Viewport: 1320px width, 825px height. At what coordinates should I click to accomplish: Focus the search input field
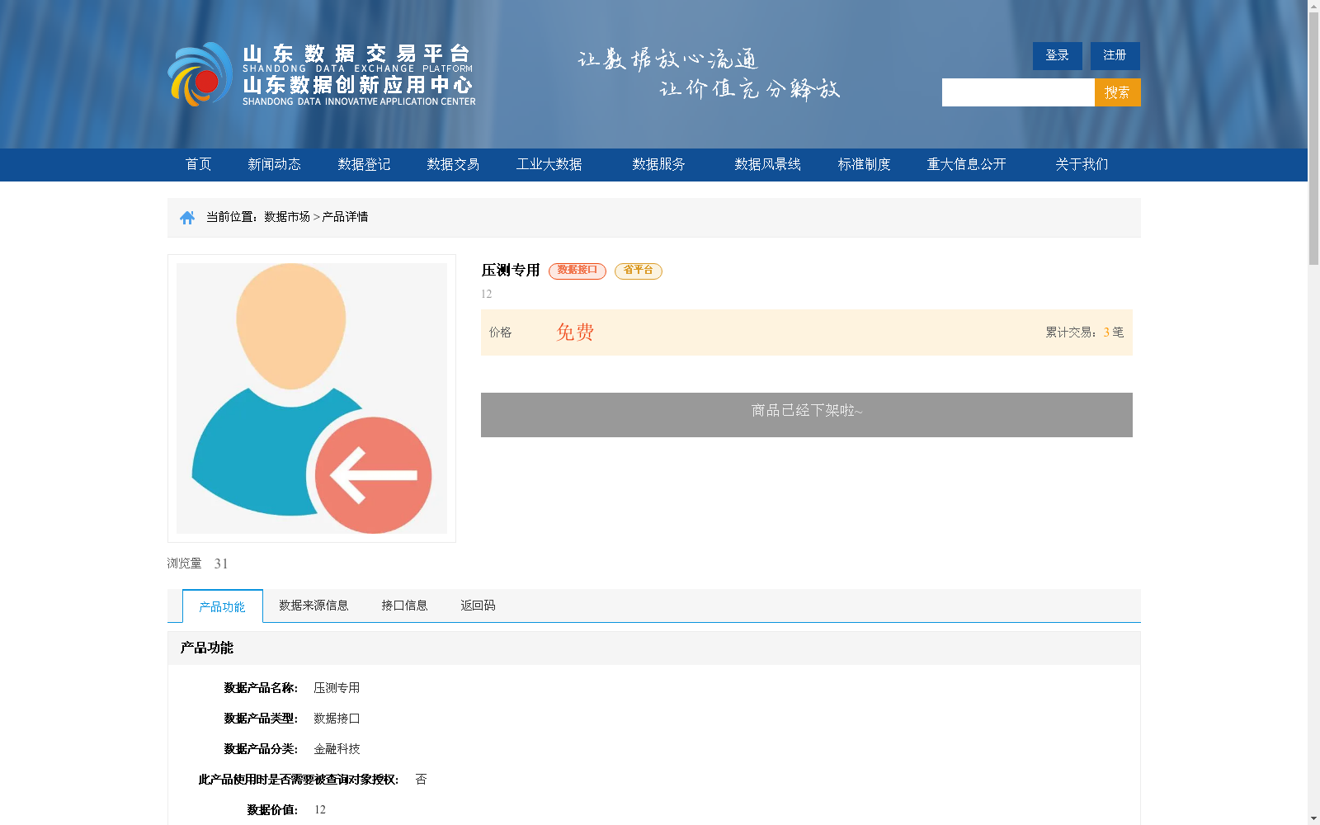tap(1018, 92)
